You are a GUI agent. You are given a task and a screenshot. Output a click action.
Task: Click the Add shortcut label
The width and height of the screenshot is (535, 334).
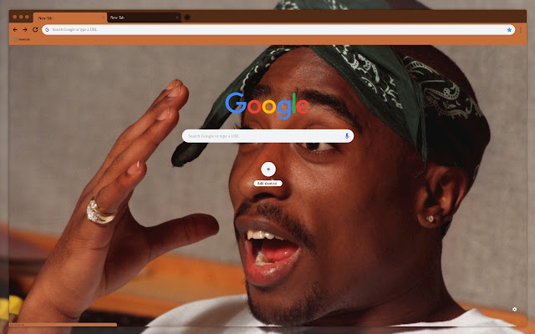coord(267,184)
